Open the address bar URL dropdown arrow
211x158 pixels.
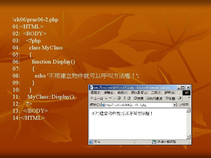[175, 105]
